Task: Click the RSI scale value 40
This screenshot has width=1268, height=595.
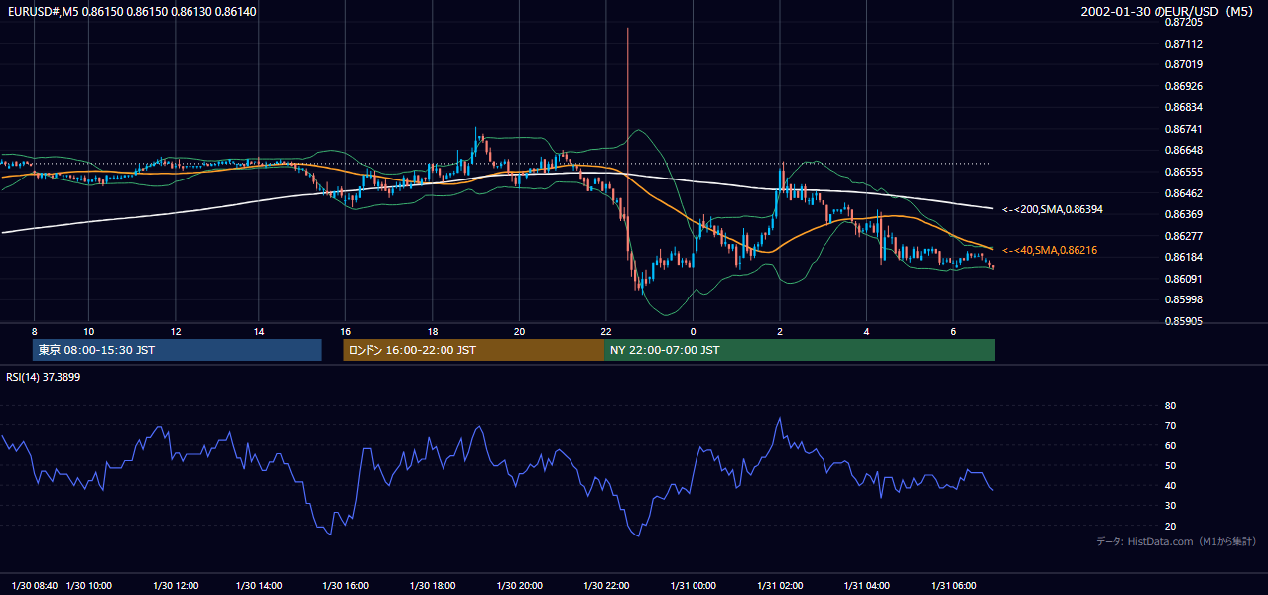Action: [1170, 485]
